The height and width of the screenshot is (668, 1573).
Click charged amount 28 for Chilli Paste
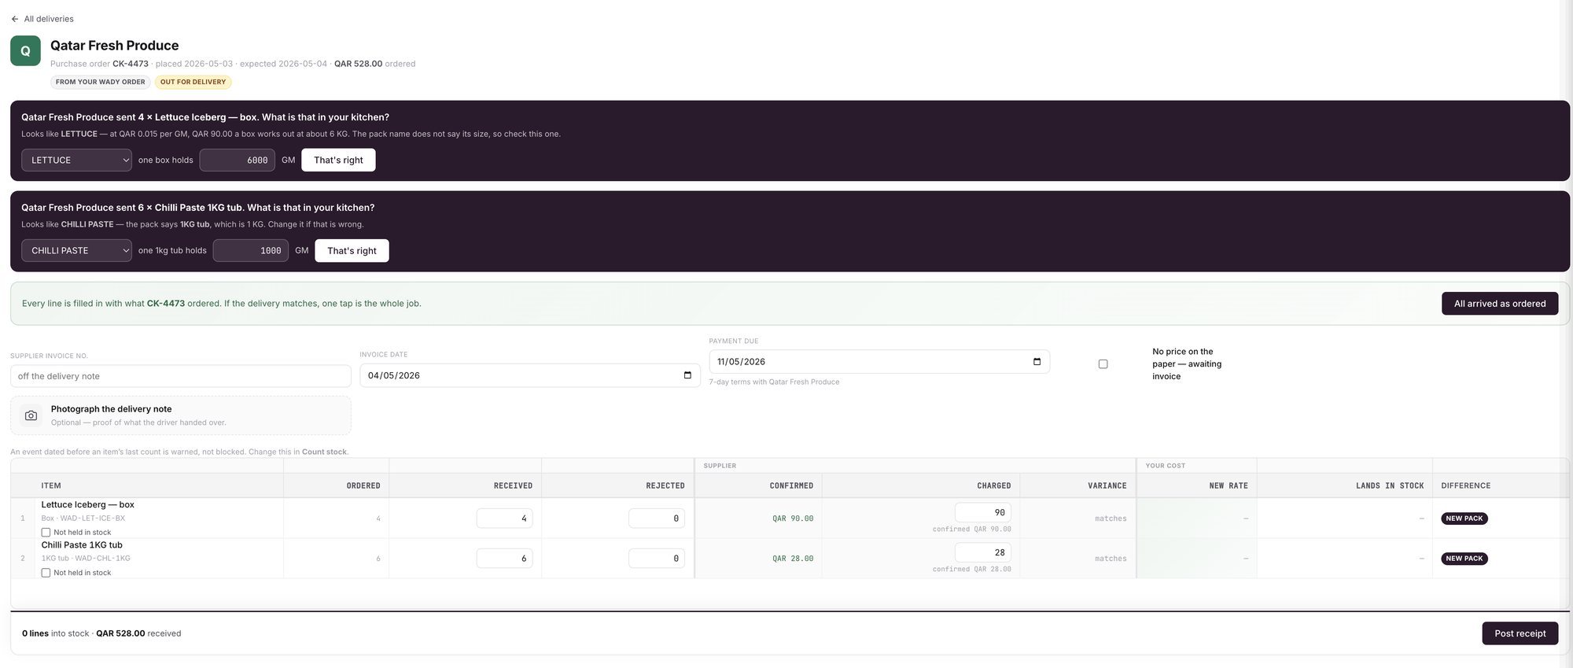coord(982,552)
